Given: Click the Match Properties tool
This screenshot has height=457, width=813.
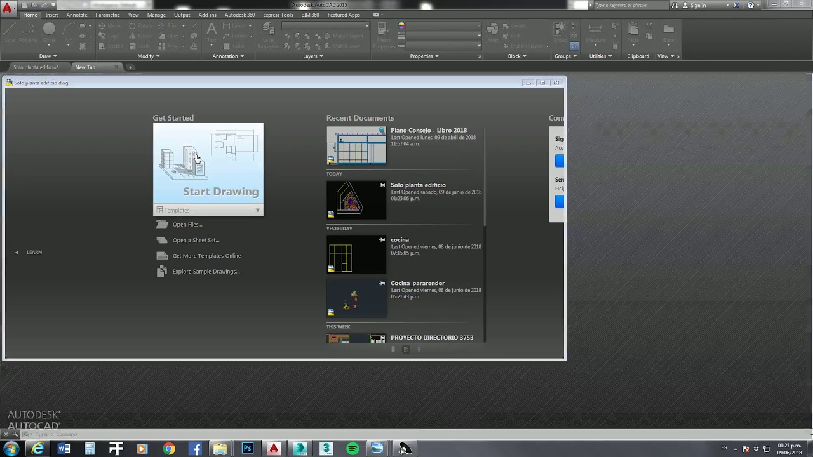Looking at the screenshot, I should coord(384,36).
